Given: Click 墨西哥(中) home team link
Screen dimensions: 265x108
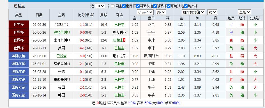Looking at the screenshot, I should click(x=62, y=79).
